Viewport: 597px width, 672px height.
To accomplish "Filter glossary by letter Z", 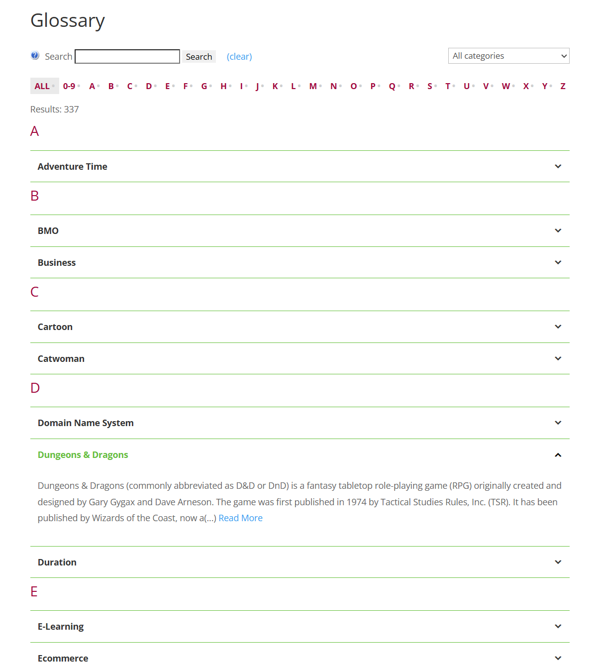I will (563, 86).
